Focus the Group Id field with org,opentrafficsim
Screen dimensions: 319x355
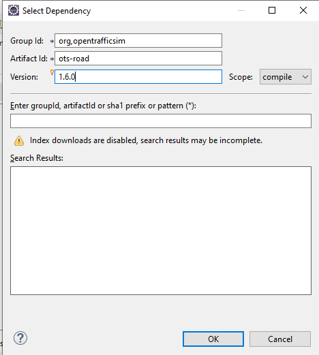tap(138, 41)
